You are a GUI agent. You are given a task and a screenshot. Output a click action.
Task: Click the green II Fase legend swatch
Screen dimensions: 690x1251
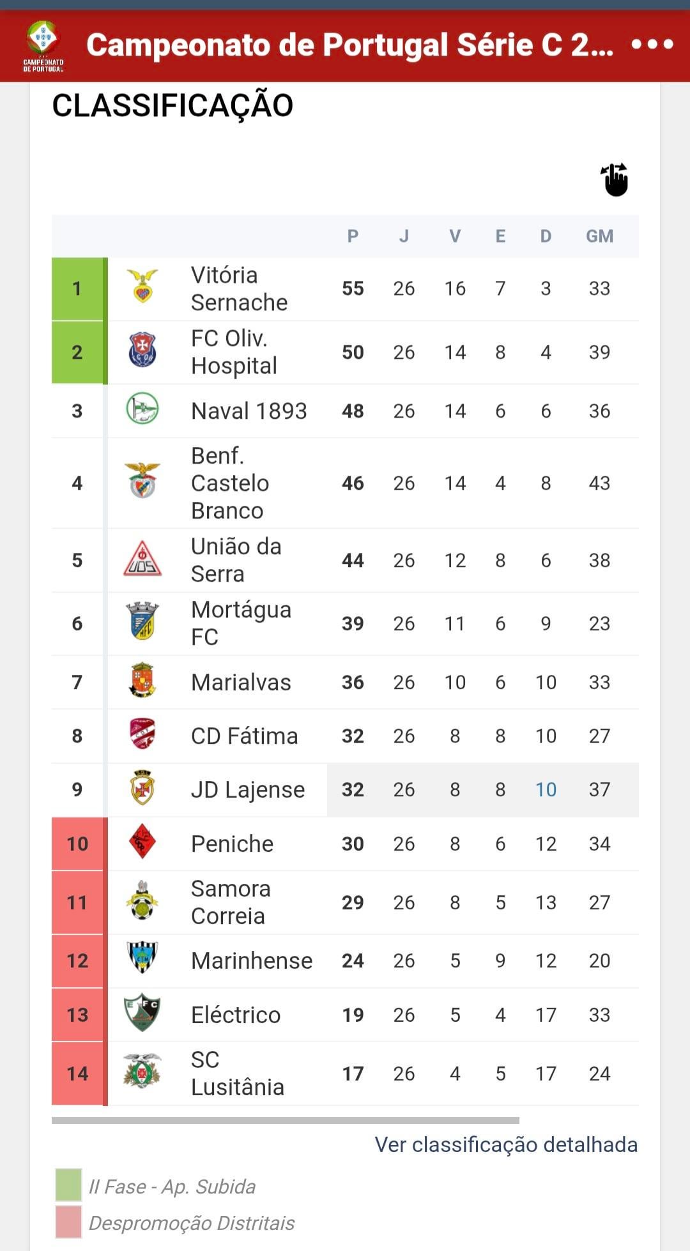point(68,1185)
